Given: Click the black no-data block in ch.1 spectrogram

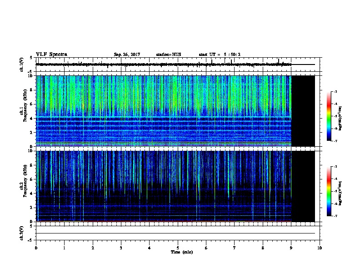Looking at the screenshot, I should coord(303,111).
